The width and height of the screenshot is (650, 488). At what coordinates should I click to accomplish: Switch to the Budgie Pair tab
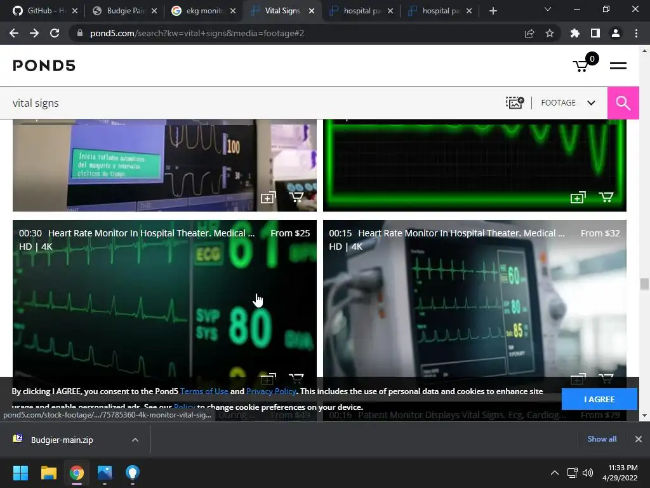[120, 11]
